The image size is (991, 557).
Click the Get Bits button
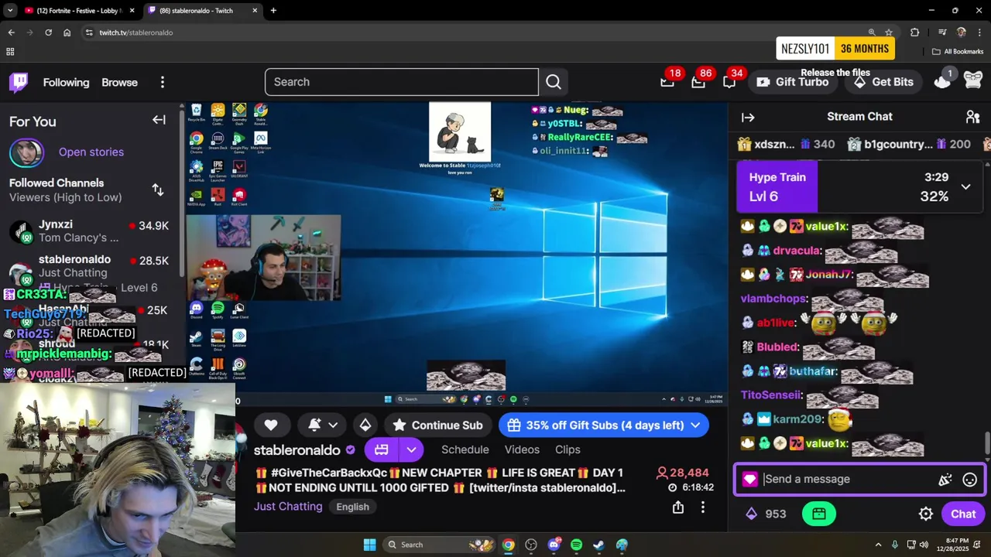tap(885, 82)
